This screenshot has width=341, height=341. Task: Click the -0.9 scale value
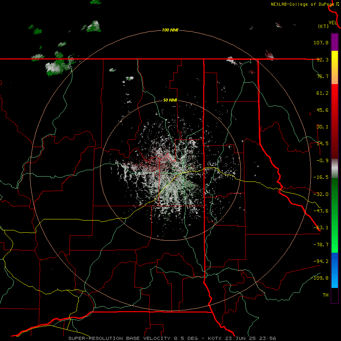point(322,161)
